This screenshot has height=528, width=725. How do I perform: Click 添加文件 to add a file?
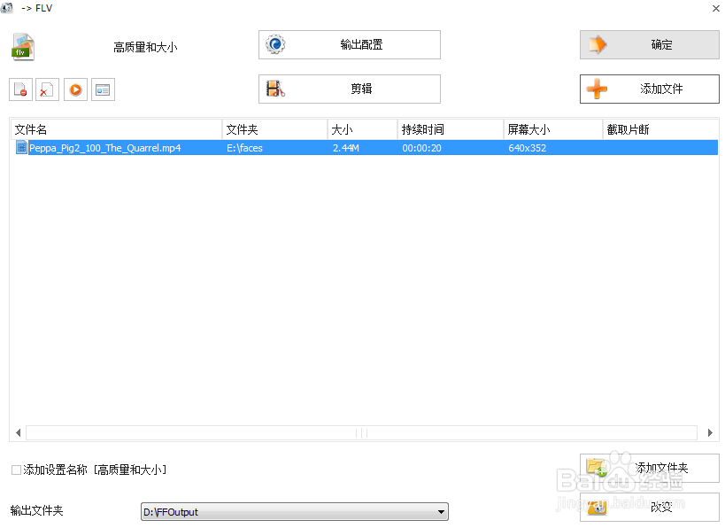point(649,89)
